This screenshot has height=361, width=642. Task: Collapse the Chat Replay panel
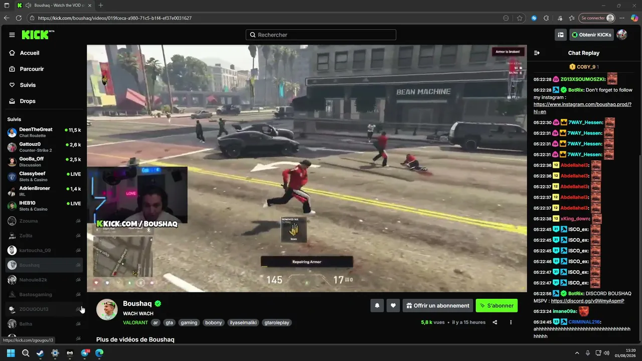537,53
